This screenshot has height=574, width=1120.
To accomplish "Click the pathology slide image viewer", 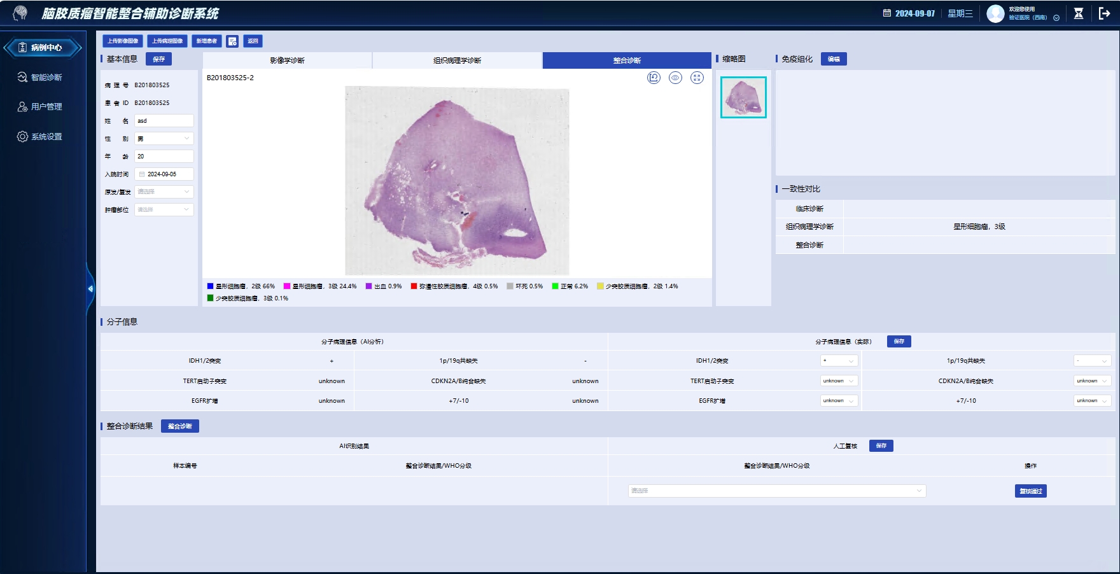I will [x=457, y=181].
